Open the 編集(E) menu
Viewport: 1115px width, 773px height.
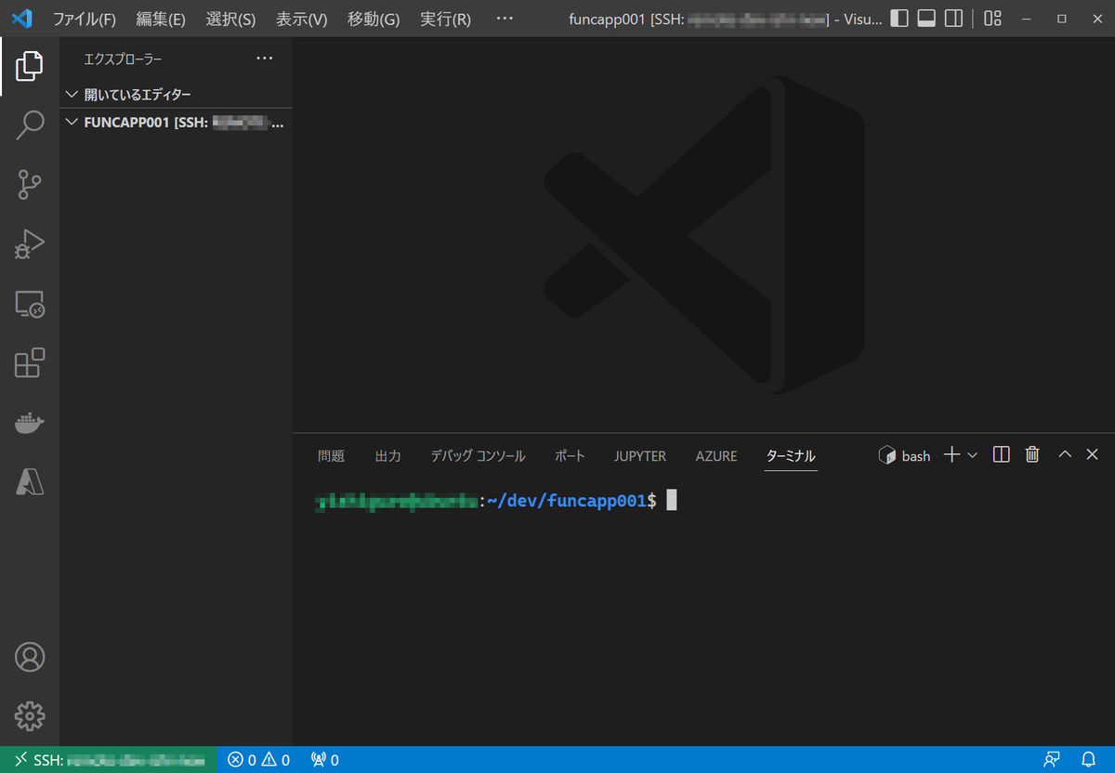(x=161, y=19)
